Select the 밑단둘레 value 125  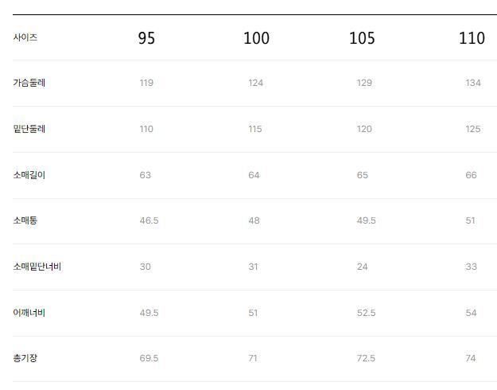point(472,129)
